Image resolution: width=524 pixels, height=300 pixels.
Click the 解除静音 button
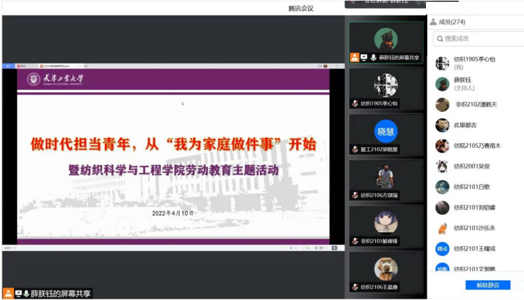pos(488,285)
